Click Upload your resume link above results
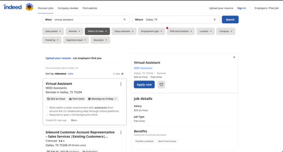Image resolution: width=283 pixels, height=152 pixels. click(58, 58)
